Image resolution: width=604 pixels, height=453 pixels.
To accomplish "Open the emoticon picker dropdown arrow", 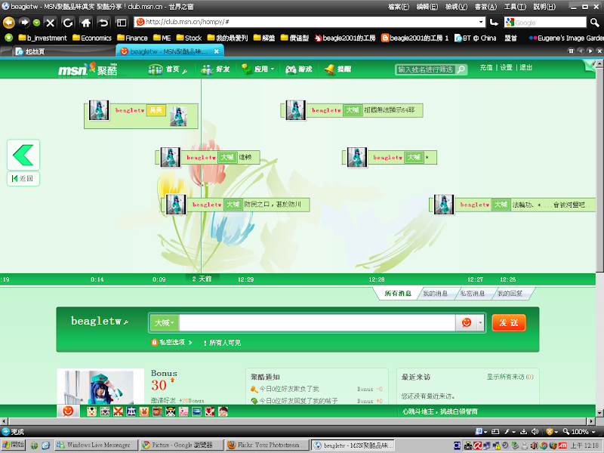I will (x=480, y=323).
